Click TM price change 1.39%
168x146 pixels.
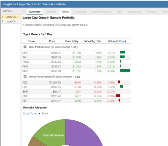(x=98, y=57)
